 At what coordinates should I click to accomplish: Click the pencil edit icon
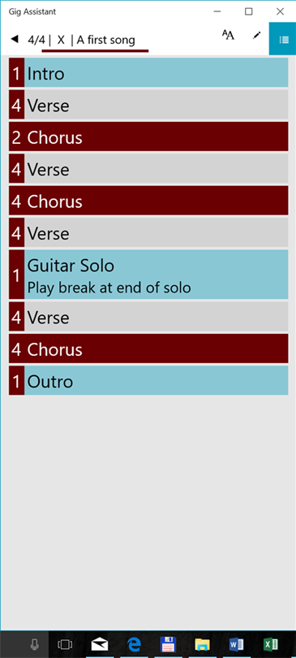(x=256, y=36)
